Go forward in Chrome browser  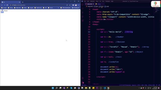pyautogui.click(x=5, y=5)
